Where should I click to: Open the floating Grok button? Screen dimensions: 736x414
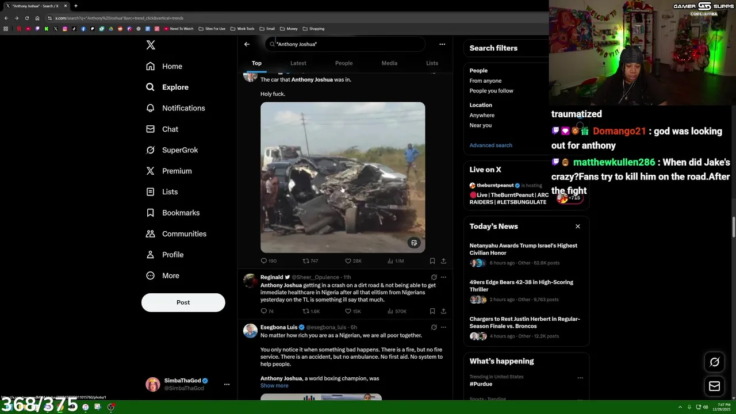tap(715, 362)
